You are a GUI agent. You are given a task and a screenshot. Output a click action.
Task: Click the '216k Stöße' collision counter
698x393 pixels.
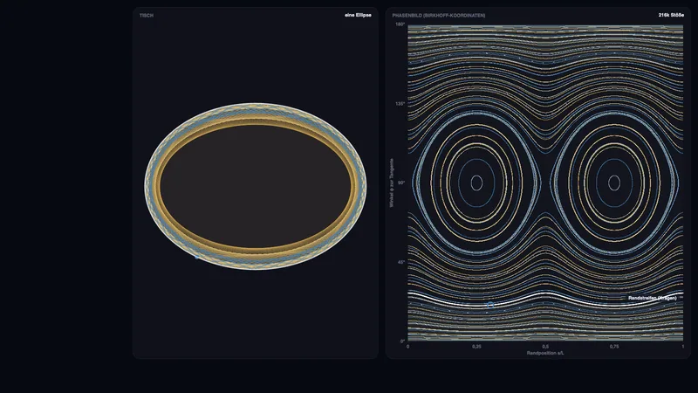click(671, 15)
